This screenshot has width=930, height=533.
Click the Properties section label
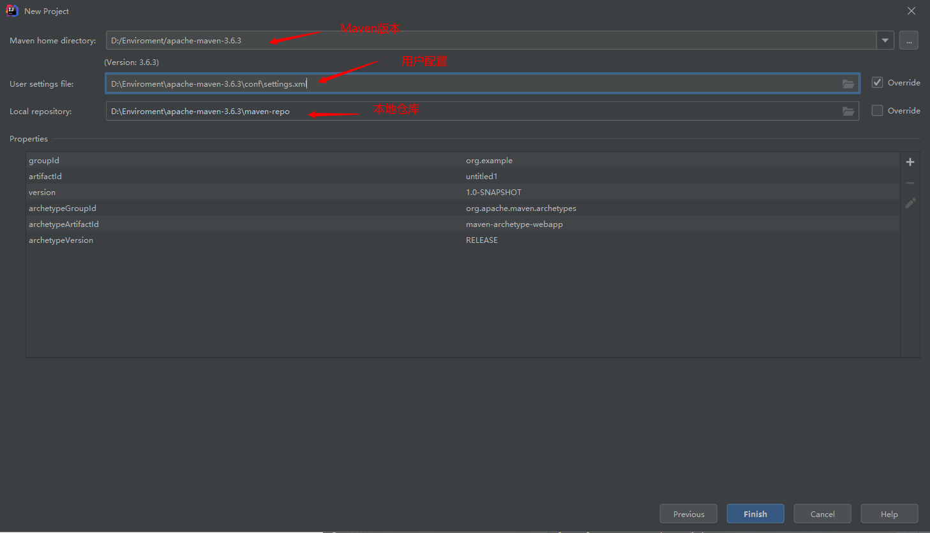(x=29, y=139)
